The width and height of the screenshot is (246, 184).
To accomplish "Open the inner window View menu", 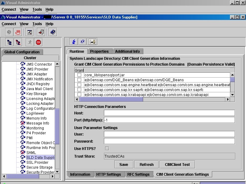I will coord(24,24).
